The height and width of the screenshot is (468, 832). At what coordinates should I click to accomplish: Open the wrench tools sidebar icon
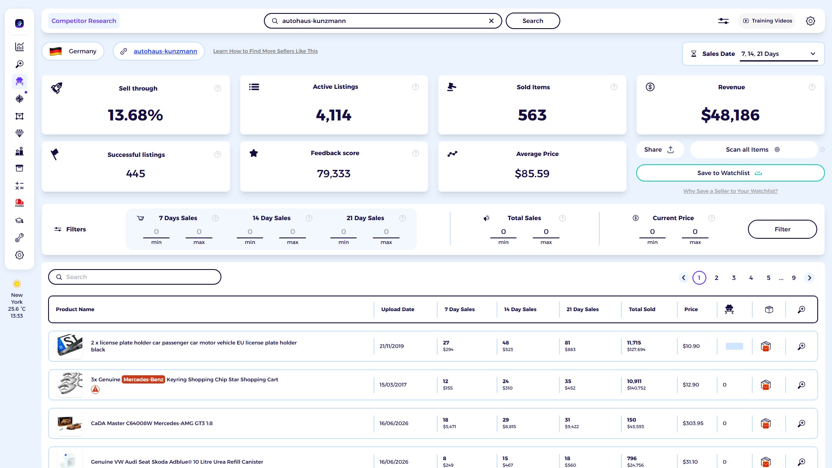point(19,238)
